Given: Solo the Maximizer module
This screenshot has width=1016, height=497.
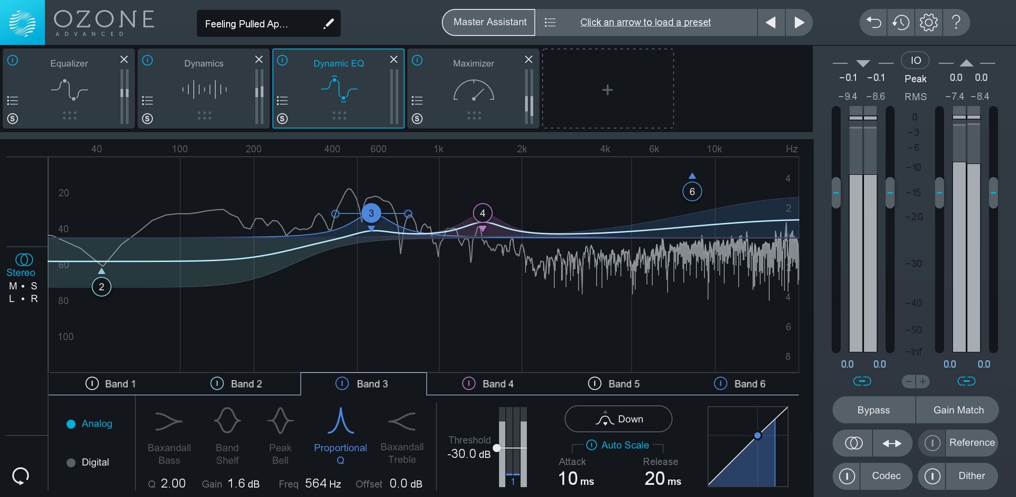Looking at the screenshot, I should [417, 119].
